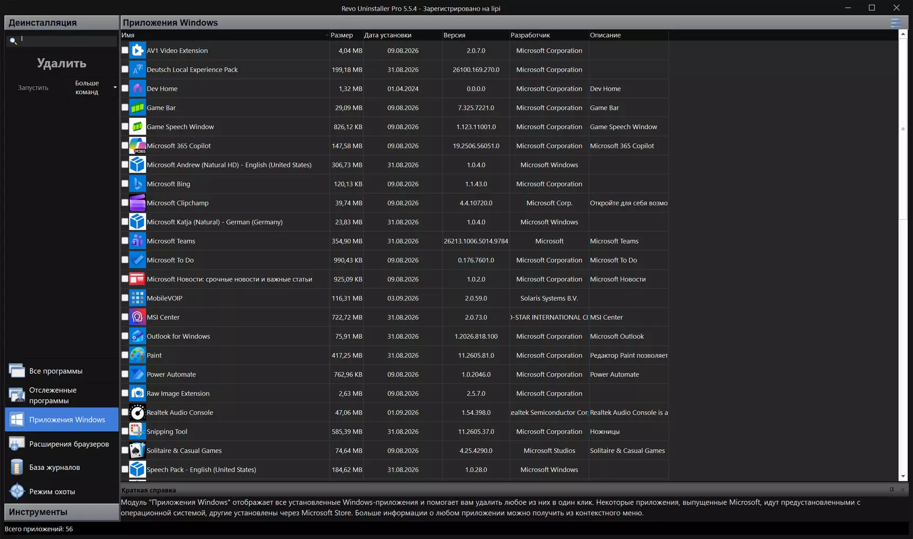Image resolution: width=913 pixels, height=539 pixels.
Task: Click the Microsoft Katja German voice icon
Action: click(x=137, y=221)
